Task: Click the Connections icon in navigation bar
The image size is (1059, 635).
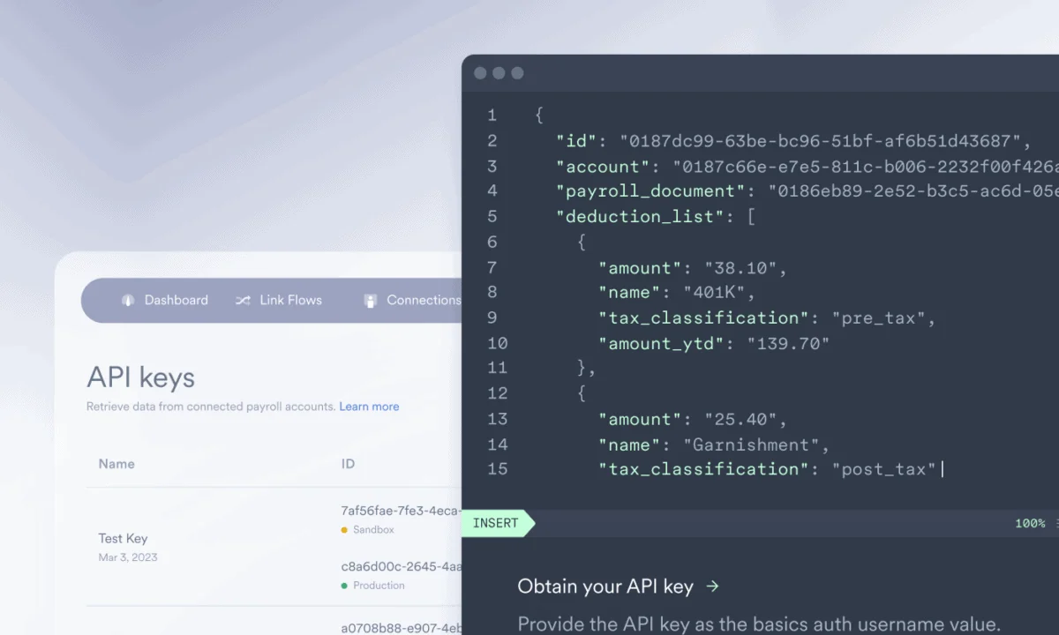Action: point(371,301)
